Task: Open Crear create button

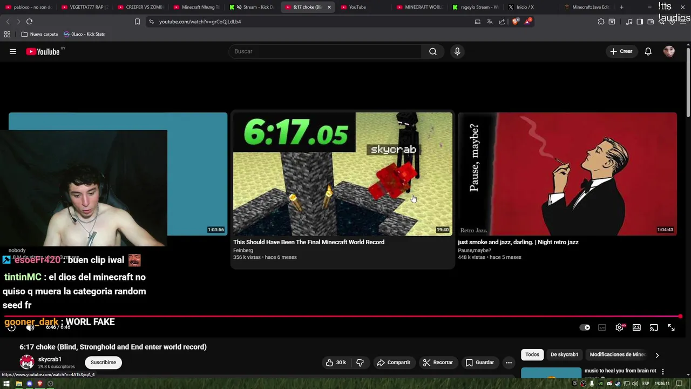Action: tap(621, 51)
